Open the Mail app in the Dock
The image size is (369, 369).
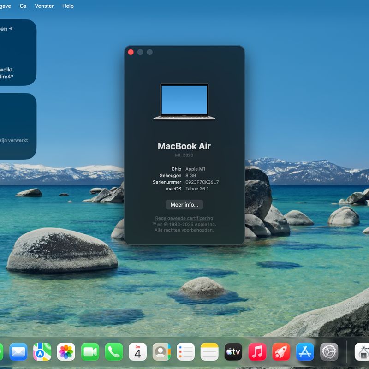(18, 352)
